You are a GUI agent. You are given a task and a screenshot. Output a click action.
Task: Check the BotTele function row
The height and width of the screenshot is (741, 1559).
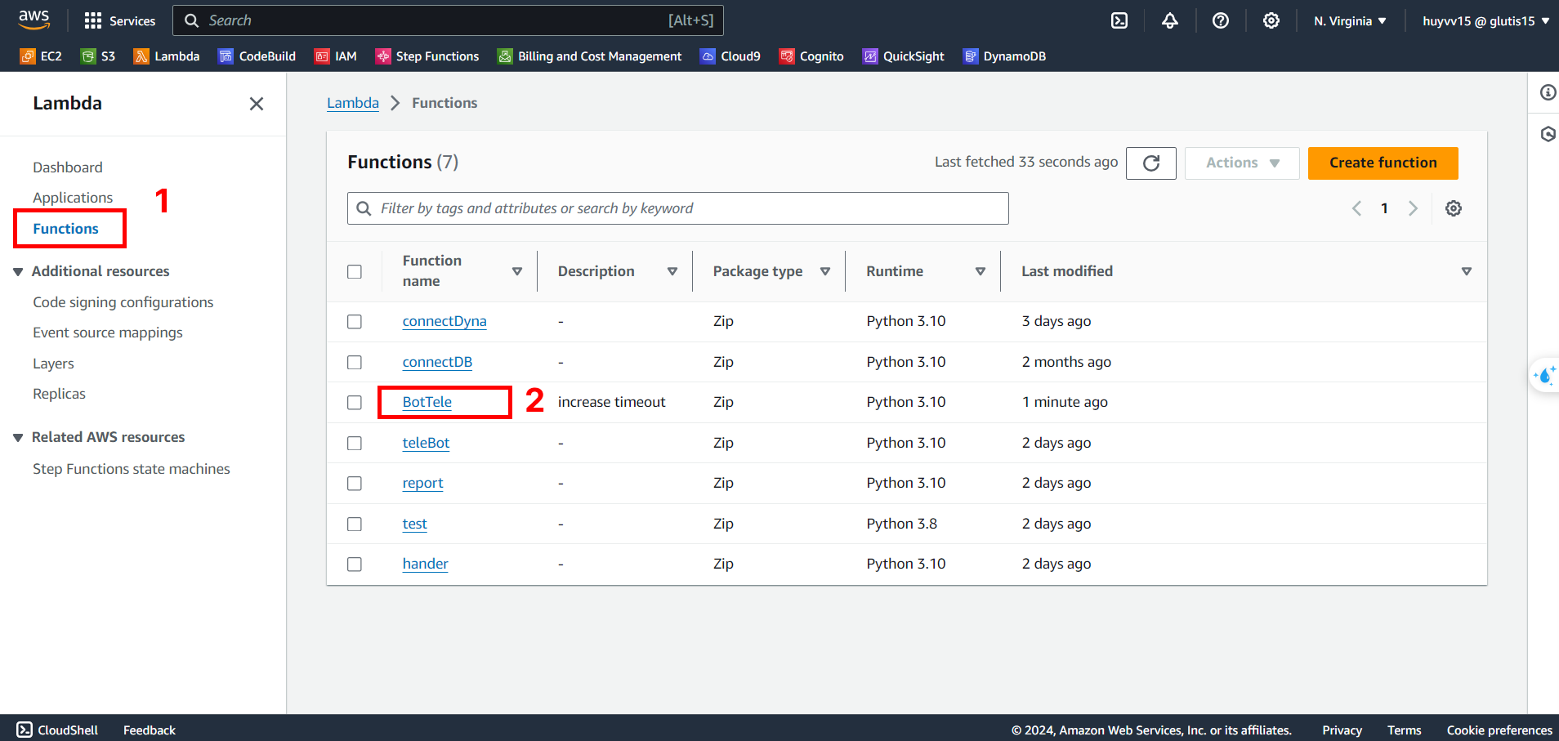tap(355, 403)
